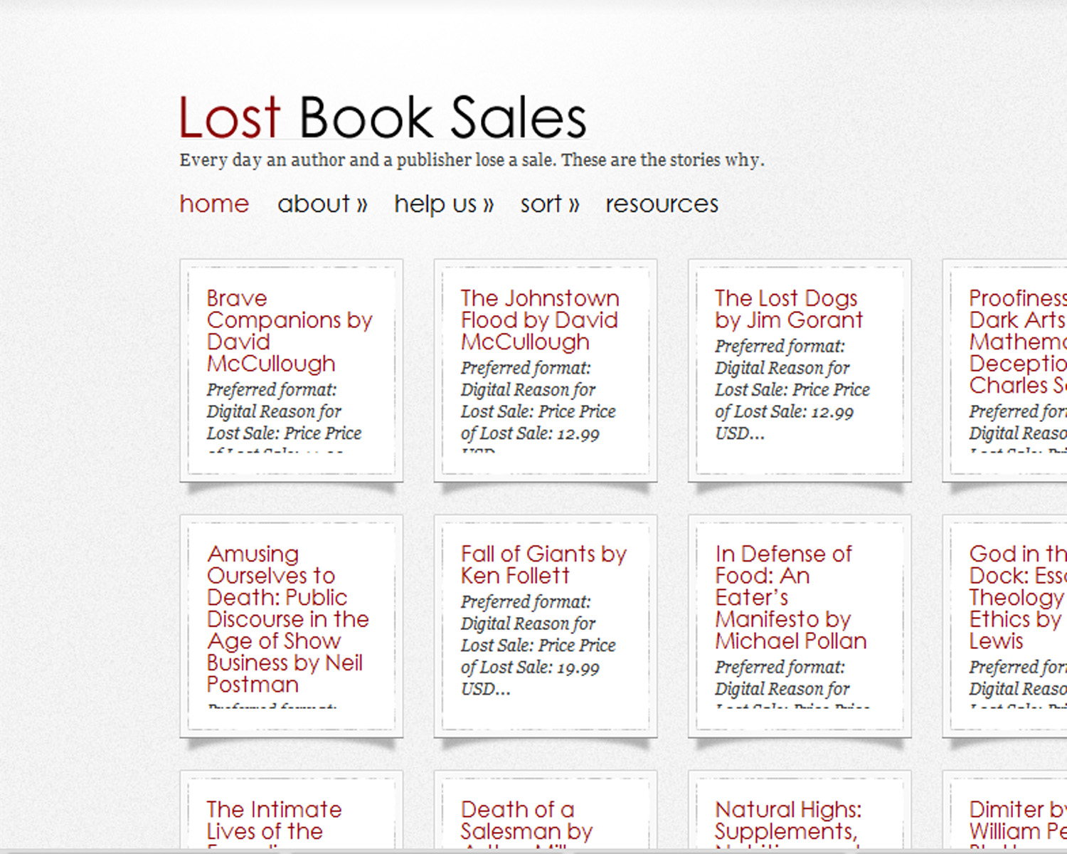Open Brave Companions by David McCullough
Image resolution: width=1067 pixels, height=854 pixels.
[289, 331]
